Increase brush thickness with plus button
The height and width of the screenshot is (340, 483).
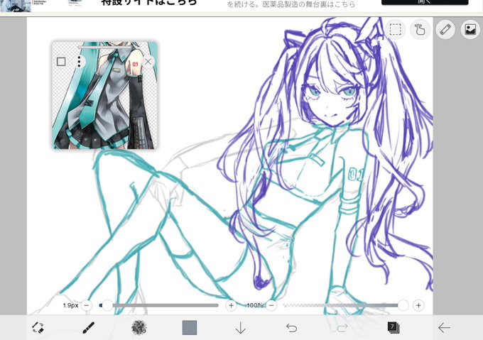231,305
